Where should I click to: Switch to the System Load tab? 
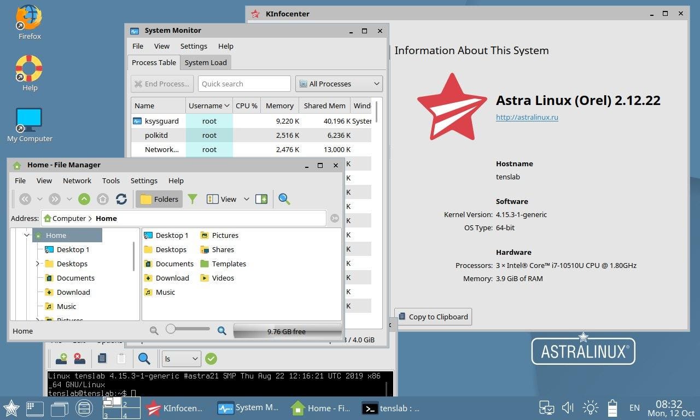click(x=206, y=62)
